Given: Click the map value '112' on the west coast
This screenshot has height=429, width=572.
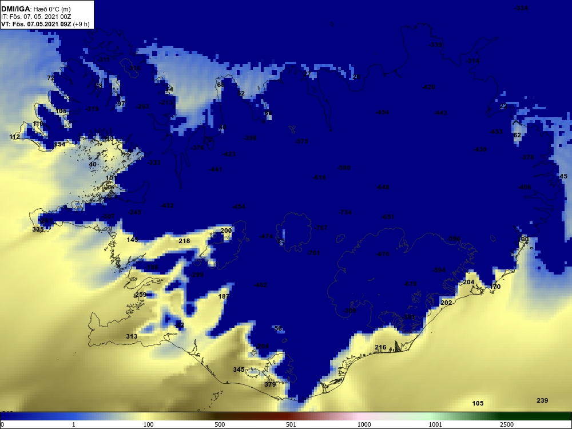Looking at the screenshot, I should [15, 137].
